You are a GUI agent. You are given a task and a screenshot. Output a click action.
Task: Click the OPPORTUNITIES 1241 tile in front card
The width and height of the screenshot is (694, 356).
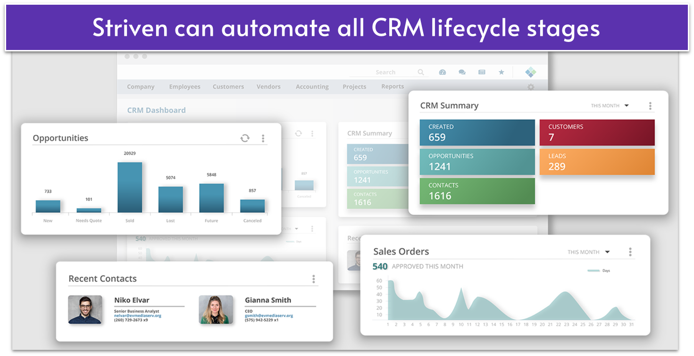click(477, 162)
